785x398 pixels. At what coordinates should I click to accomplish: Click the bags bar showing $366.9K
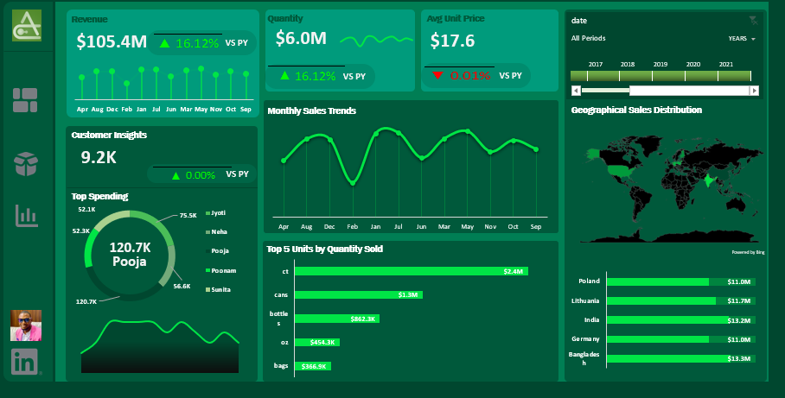click(x=312, y=367)
